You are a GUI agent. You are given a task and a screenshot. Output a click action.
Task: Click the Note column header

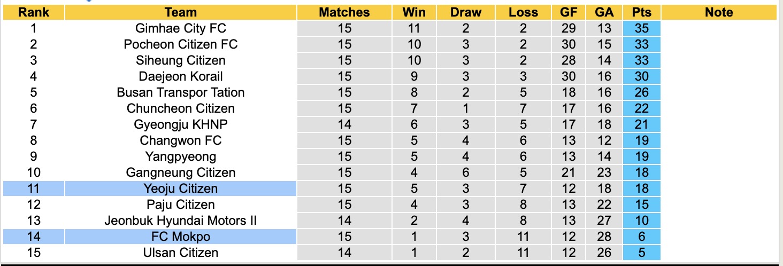719,12
